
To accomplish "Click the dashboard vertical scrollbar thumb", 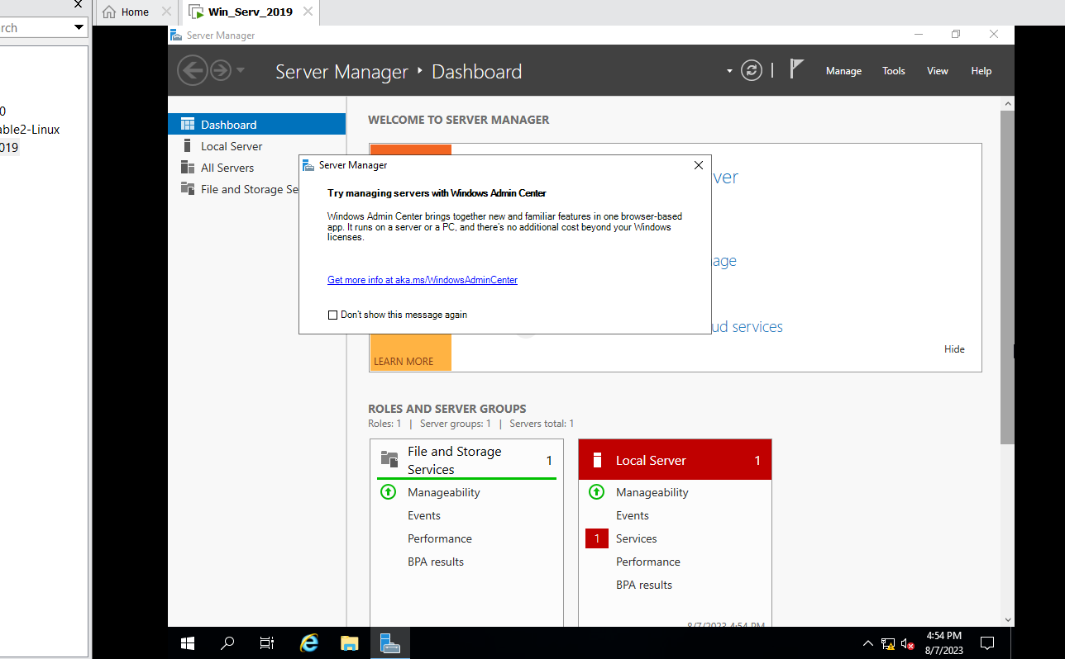I will pyautogui.click(x=1007, y=277).
